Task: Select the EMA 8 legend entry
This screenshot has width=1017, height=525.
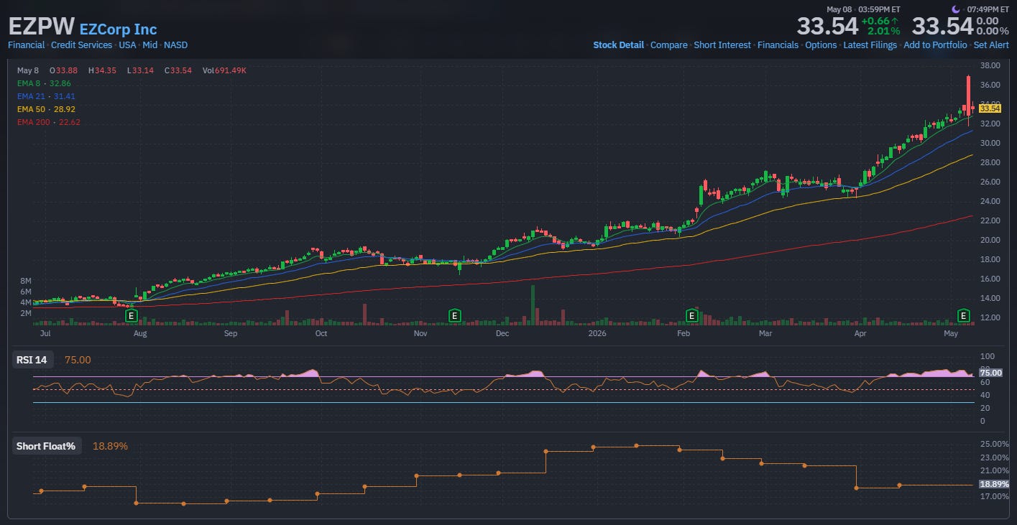Action: (44, 83)
